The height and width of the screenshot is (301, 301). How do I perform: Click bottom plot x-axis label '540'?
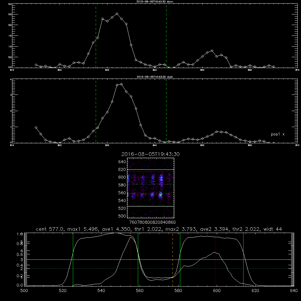[101, 291]
